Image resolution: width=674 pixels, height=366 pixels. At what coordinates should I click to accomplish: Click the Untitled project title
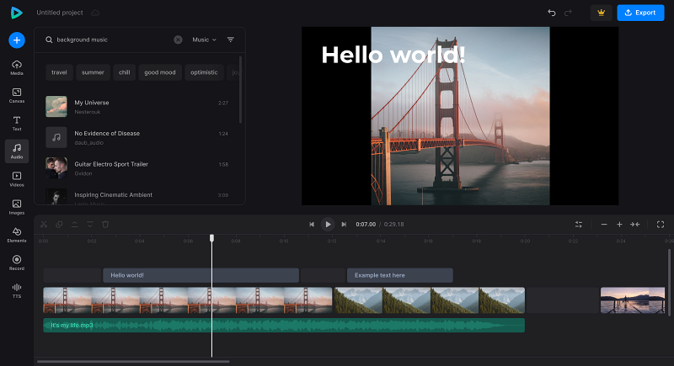pyautogui.click(x=60, y=13)
